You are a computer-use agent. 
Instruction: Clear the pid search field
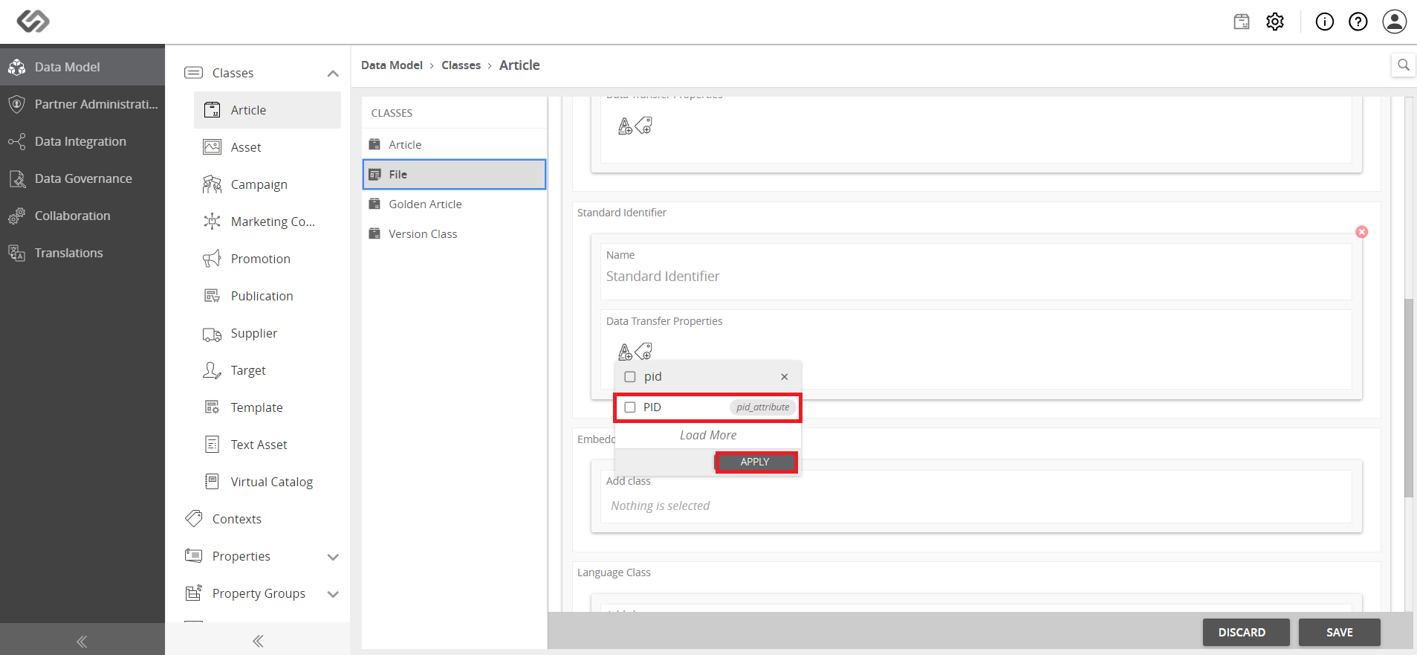pos(784,377)
